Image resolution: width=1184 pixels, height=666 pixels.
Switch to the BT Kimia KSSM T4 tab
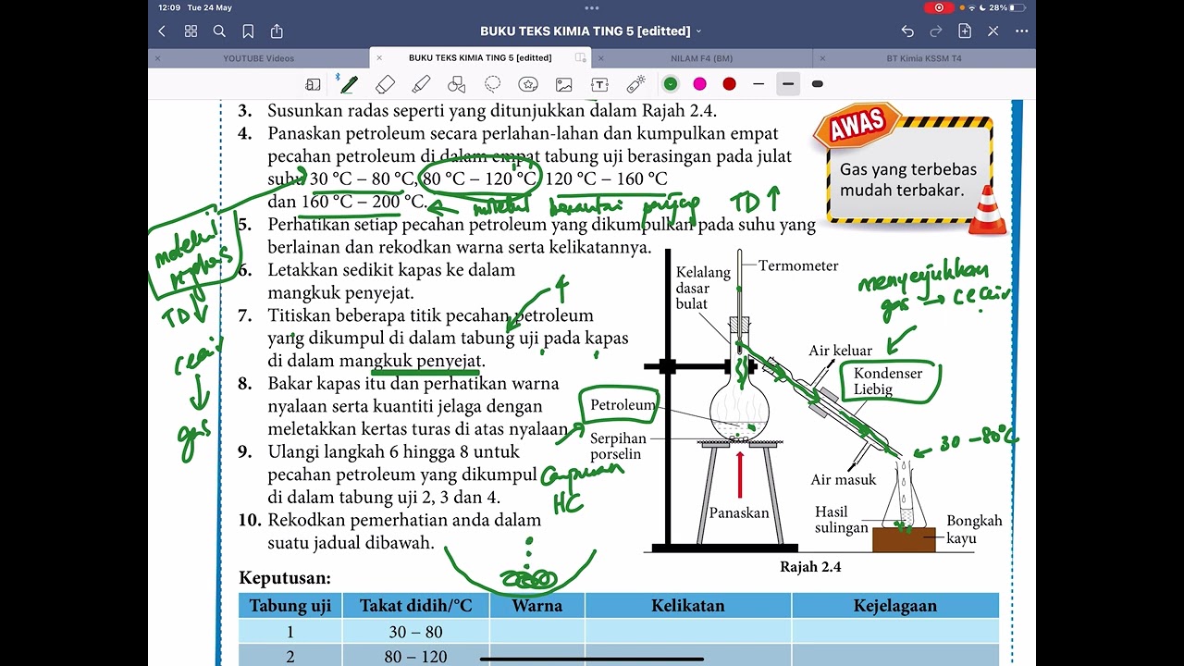point(924,58)
